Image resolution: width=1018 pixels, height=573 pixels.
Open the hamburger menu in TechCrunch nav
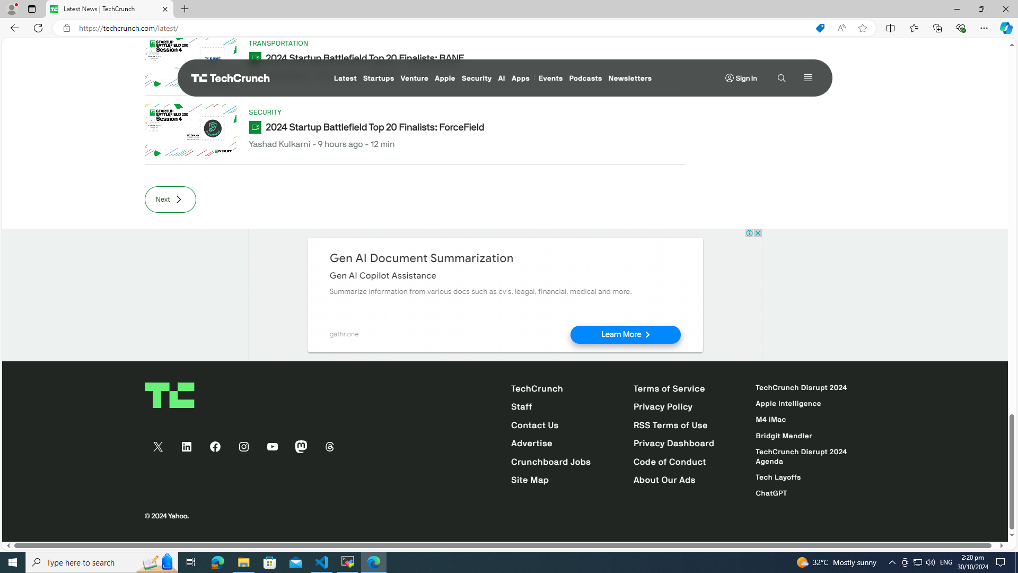pos(808,78)
